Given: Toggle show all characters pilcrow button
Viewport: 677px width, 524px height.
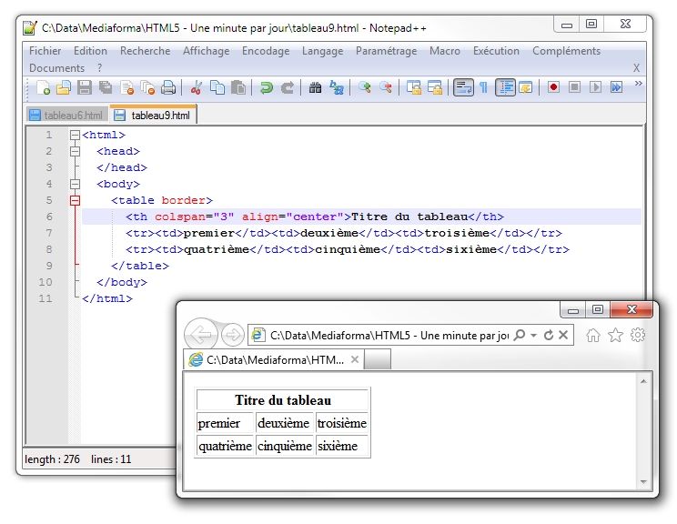Looking at the screenshot, I should [484, 88].
